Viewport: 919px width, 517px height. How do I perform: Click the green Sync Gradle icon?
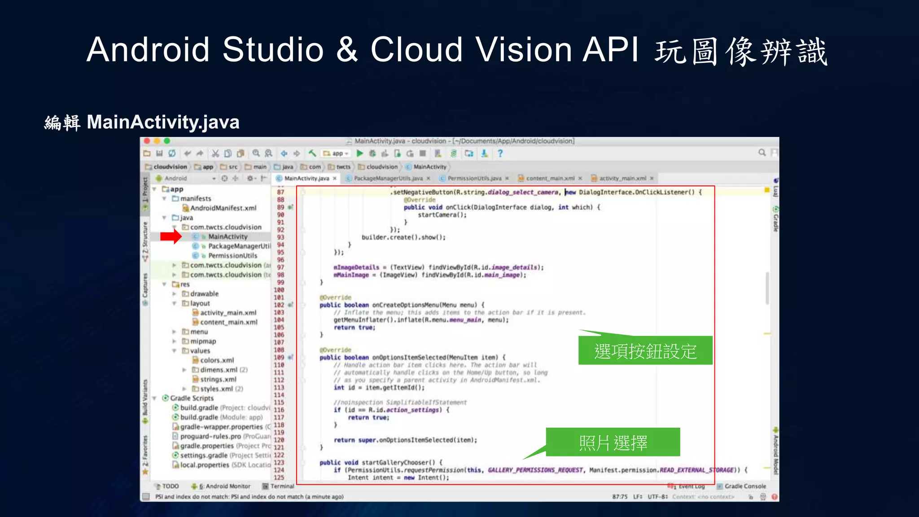click(454, 153)
